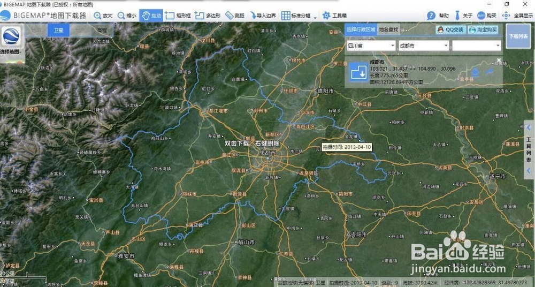
Task: Click the 德阳市 map label
Action: tap(325, 90)
